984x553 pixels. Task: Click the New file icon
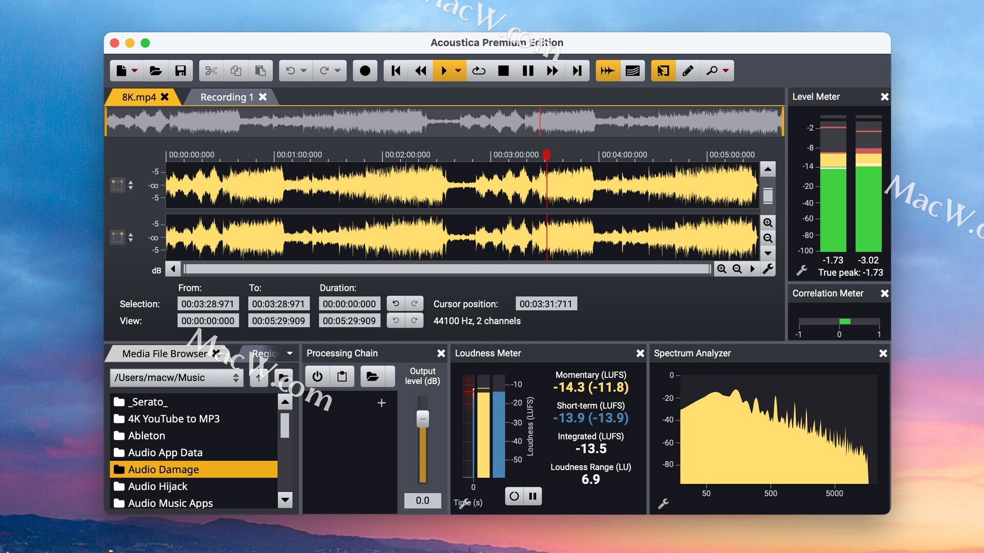121,71
